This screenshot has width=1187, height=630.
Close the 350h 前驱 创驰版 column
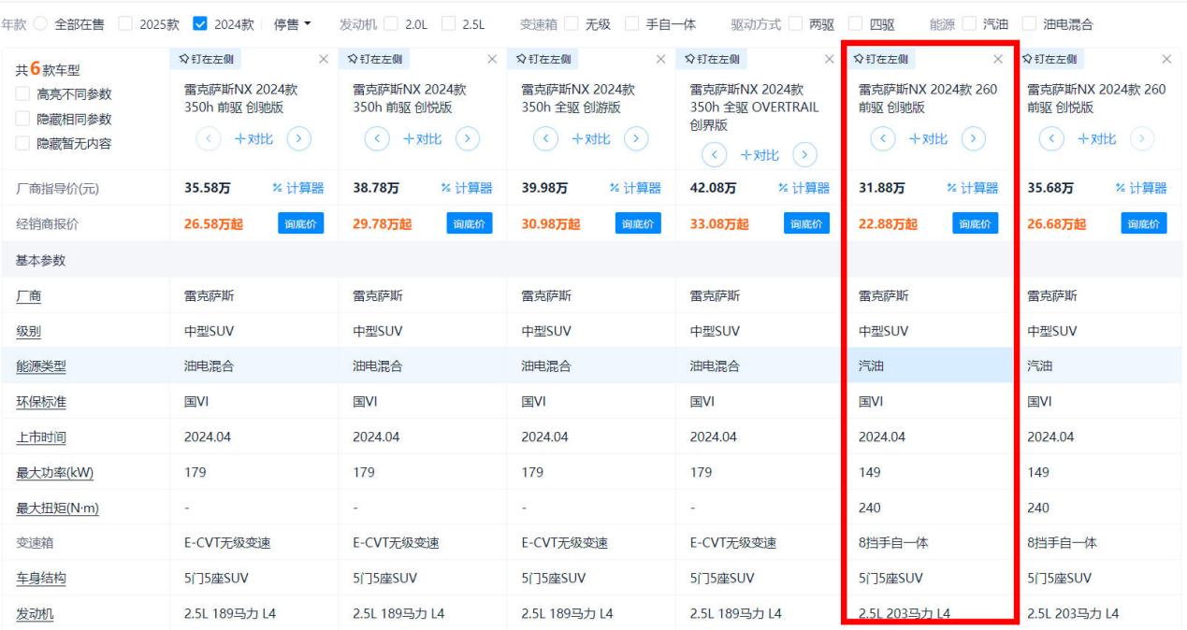coord(324,60)
